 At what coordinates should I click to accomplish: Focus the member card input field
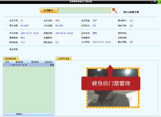coord(84,11)
